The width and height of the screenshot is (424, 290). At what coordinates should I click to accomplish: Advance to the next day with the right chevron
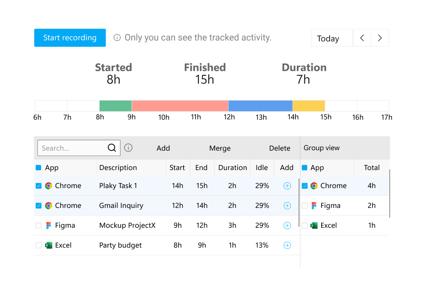tap(380, 38)
